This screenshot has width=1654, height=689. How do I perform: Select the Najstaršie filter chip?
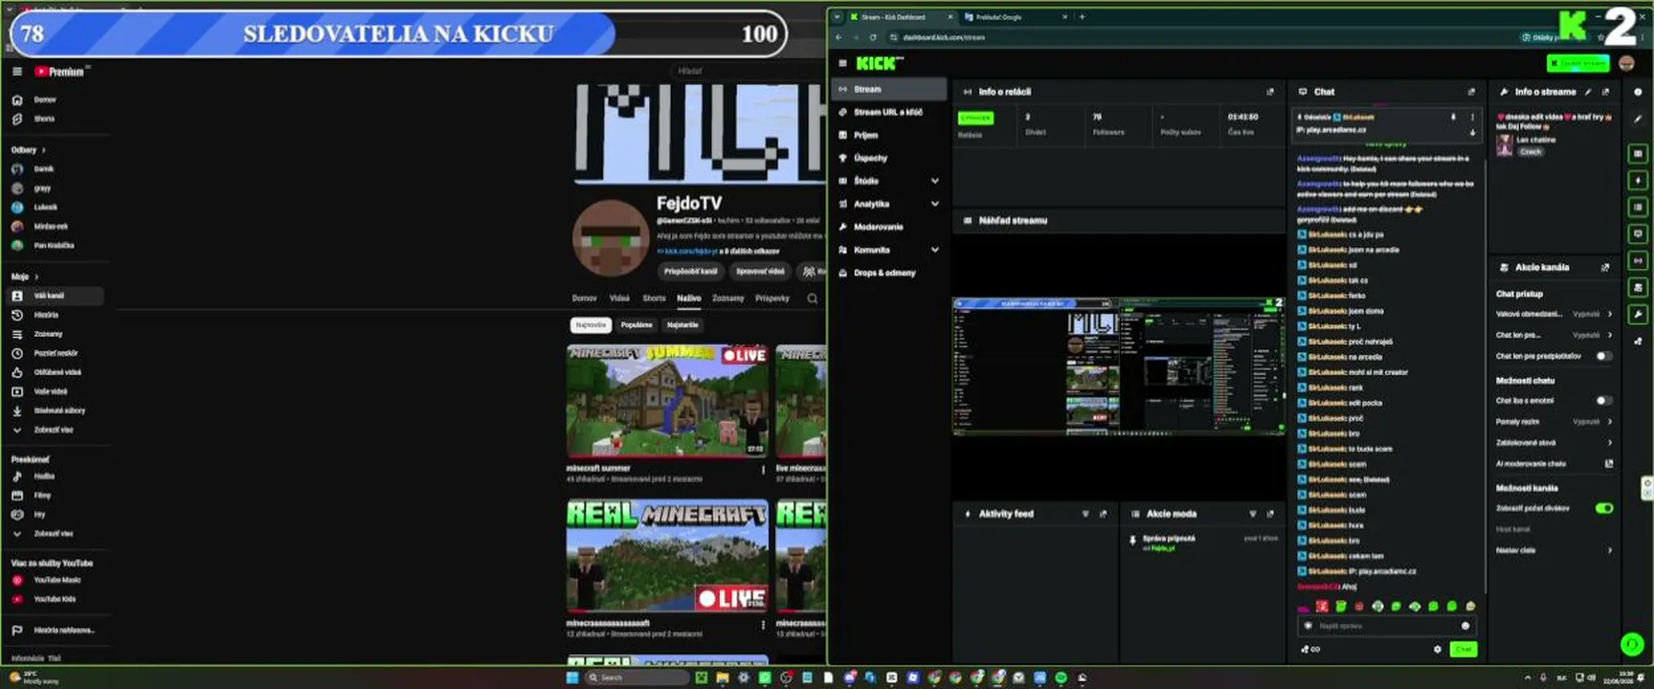pyautogui.click(x=682, y=325)
